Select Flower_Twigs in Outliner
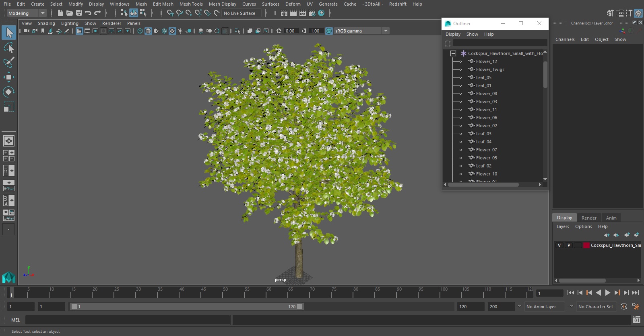 pos(490,69)
